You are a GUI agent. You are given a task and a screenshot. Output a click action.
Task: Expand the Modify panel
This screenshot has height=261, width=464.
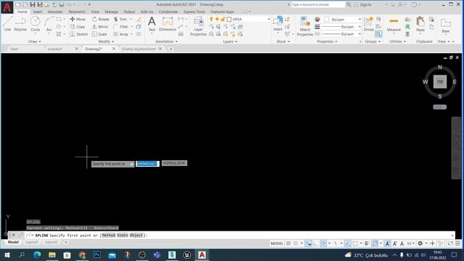coord(106,41)
